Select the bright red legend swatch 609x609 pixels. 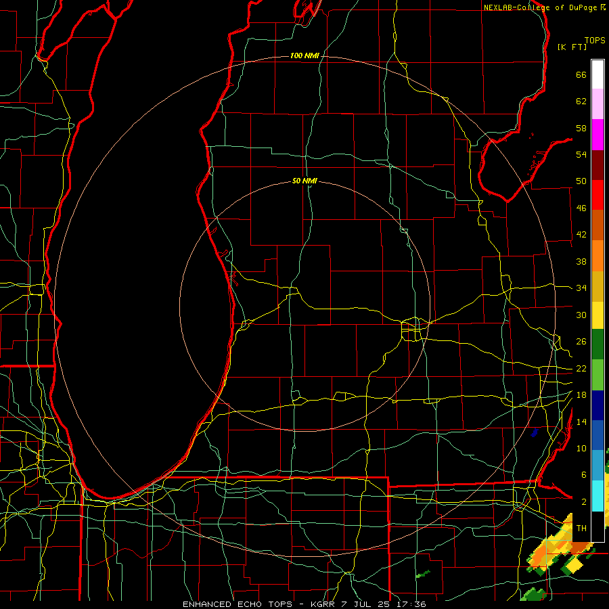click(597, 195)
